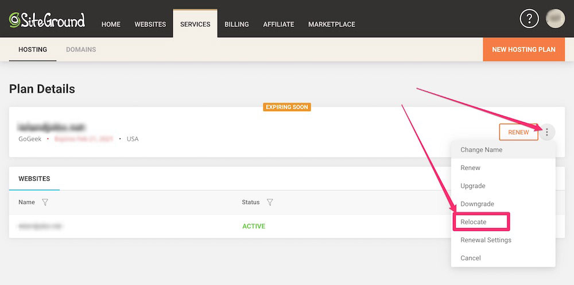Open the MARKETPLACE tab

point(332,24)
